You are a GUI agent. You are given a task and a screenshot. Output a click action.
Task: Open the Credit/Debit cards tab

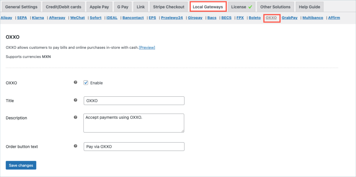[x=63, y=7]
